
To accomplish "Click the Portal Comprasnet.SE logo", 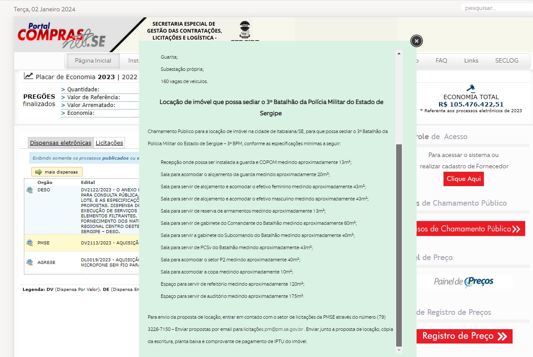I will tap(62, 36).
